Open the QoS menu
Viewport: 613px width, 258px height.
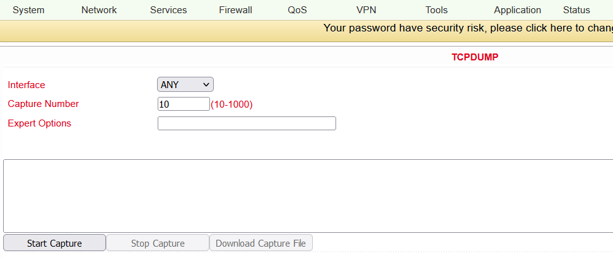pyautogui.click(x=297, y=10)
